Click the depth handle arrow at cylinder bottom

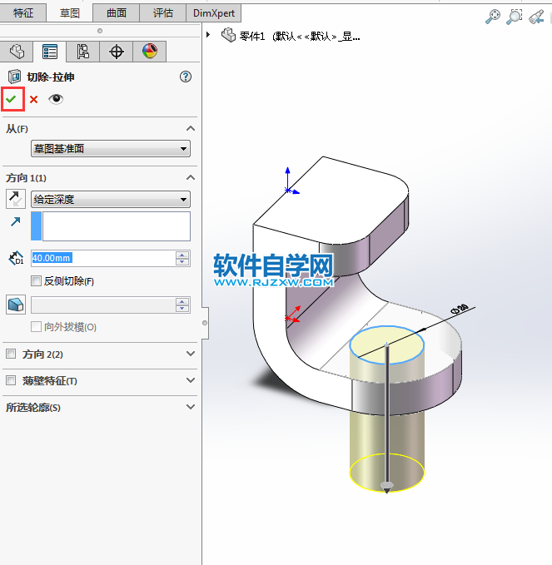(386, 487)
